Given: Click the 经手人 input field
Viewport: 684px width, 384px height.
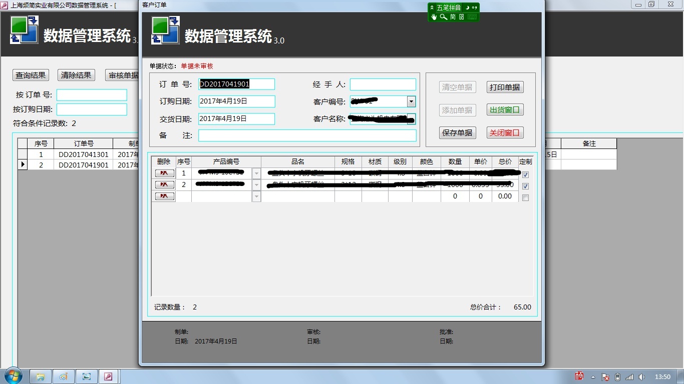Looking at the screenshot, I should (383, 84).
